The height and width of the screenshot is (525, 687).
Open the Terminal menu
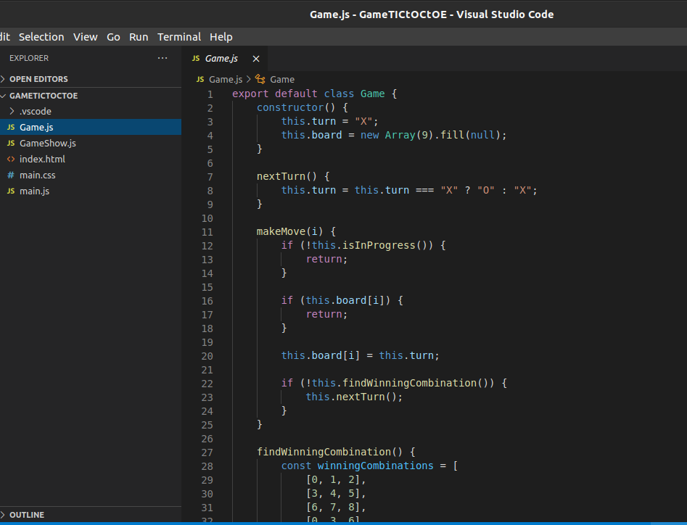point(179,37)
